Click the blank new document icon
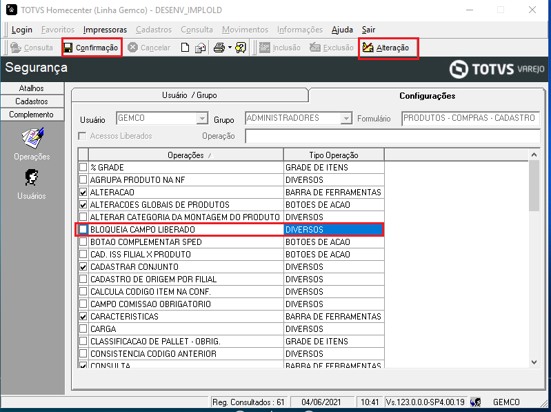This screenshot has width=551, height=412. point(185,48)
